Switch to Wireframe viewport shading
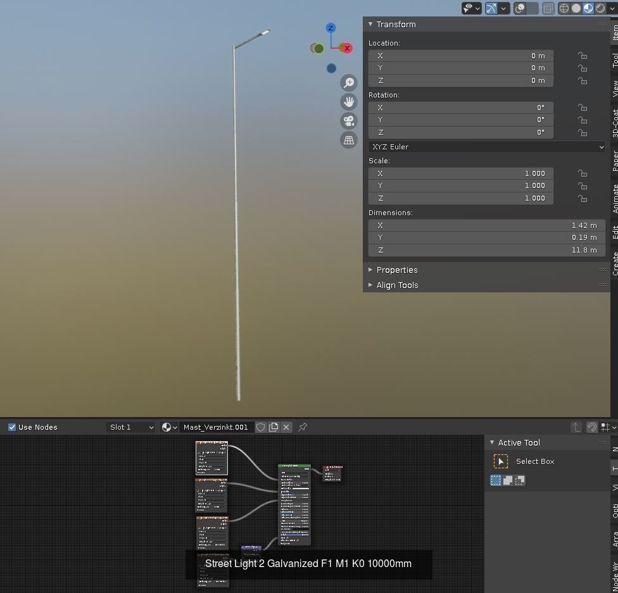 564,8
